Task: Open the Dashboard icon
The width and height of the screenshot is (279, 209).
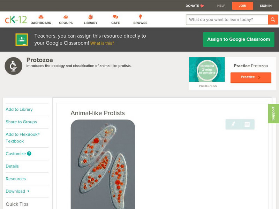Action: [41, 17]
